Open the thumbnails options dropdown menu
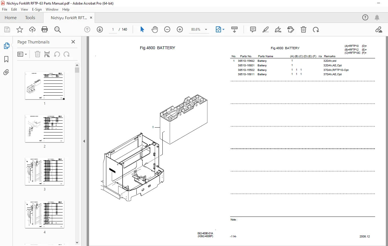Screen dimensions: 388x246 [x=22, y=54]
